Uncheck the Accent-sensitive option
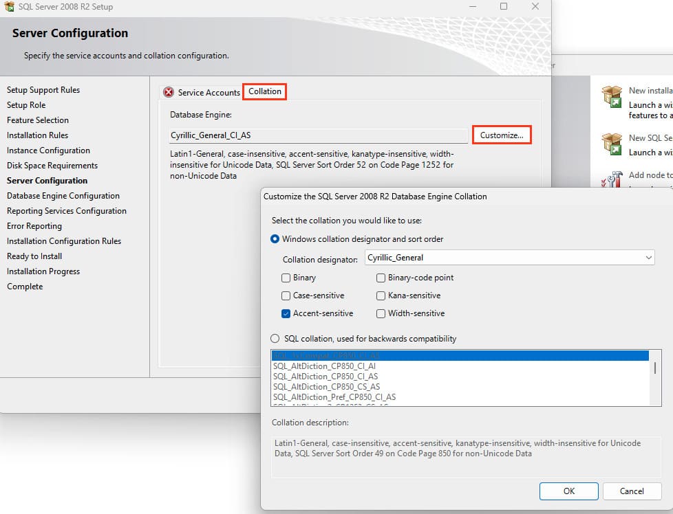Screen dimensions: 673x514 click(x=286, y=313)
